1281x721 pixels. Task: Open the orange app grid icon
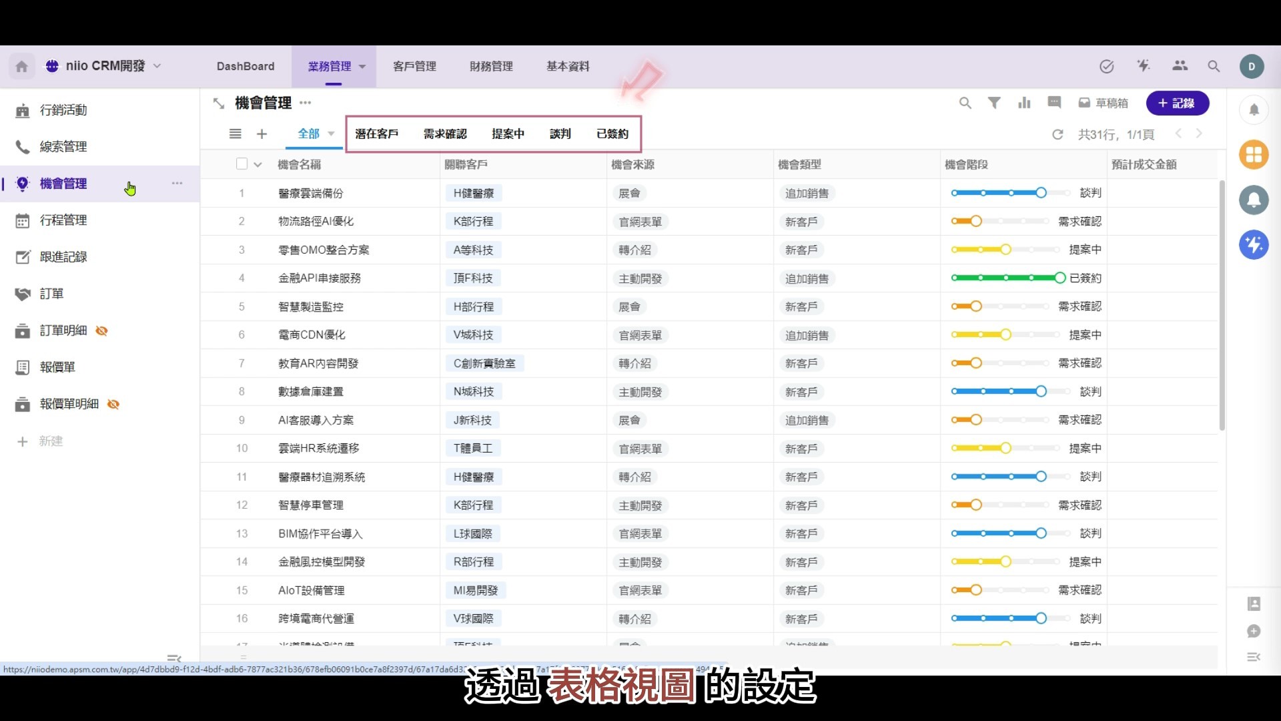point(1254,155)
